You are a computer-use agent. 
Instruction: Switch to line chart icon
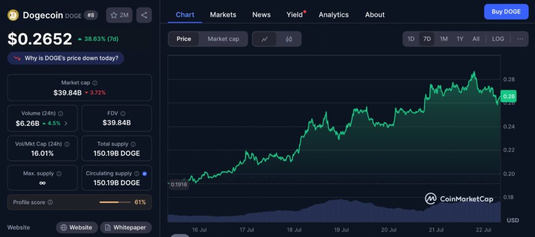point(264,39)
